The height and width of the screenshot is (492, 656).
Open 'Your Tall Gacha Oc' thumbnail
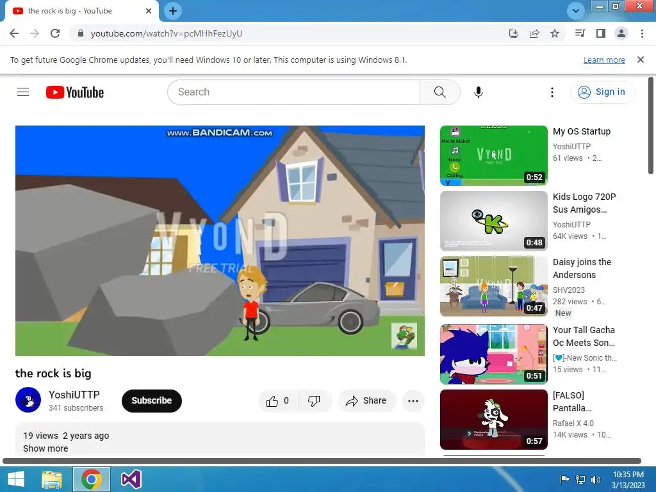[494, 354]
